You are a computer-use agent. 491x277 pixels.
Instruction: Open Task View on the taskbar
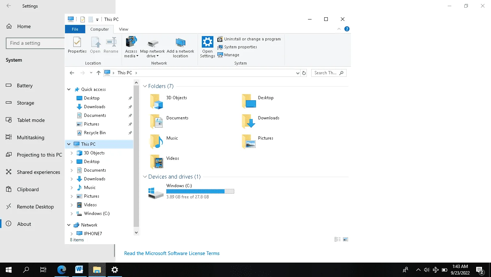43,270
